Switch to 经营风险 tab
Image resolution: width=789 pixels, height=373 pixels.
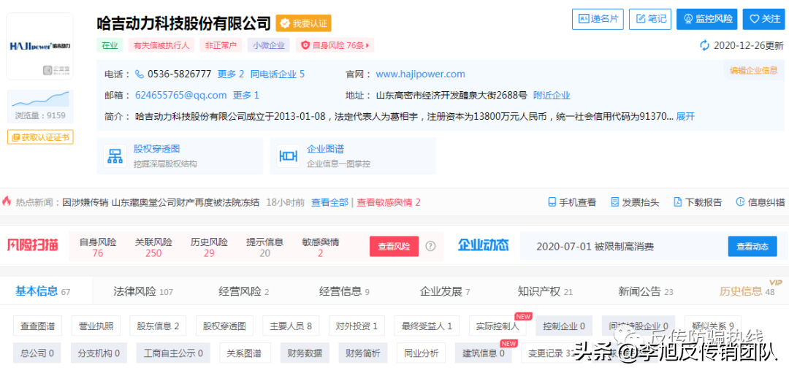(x=243, y=291)
